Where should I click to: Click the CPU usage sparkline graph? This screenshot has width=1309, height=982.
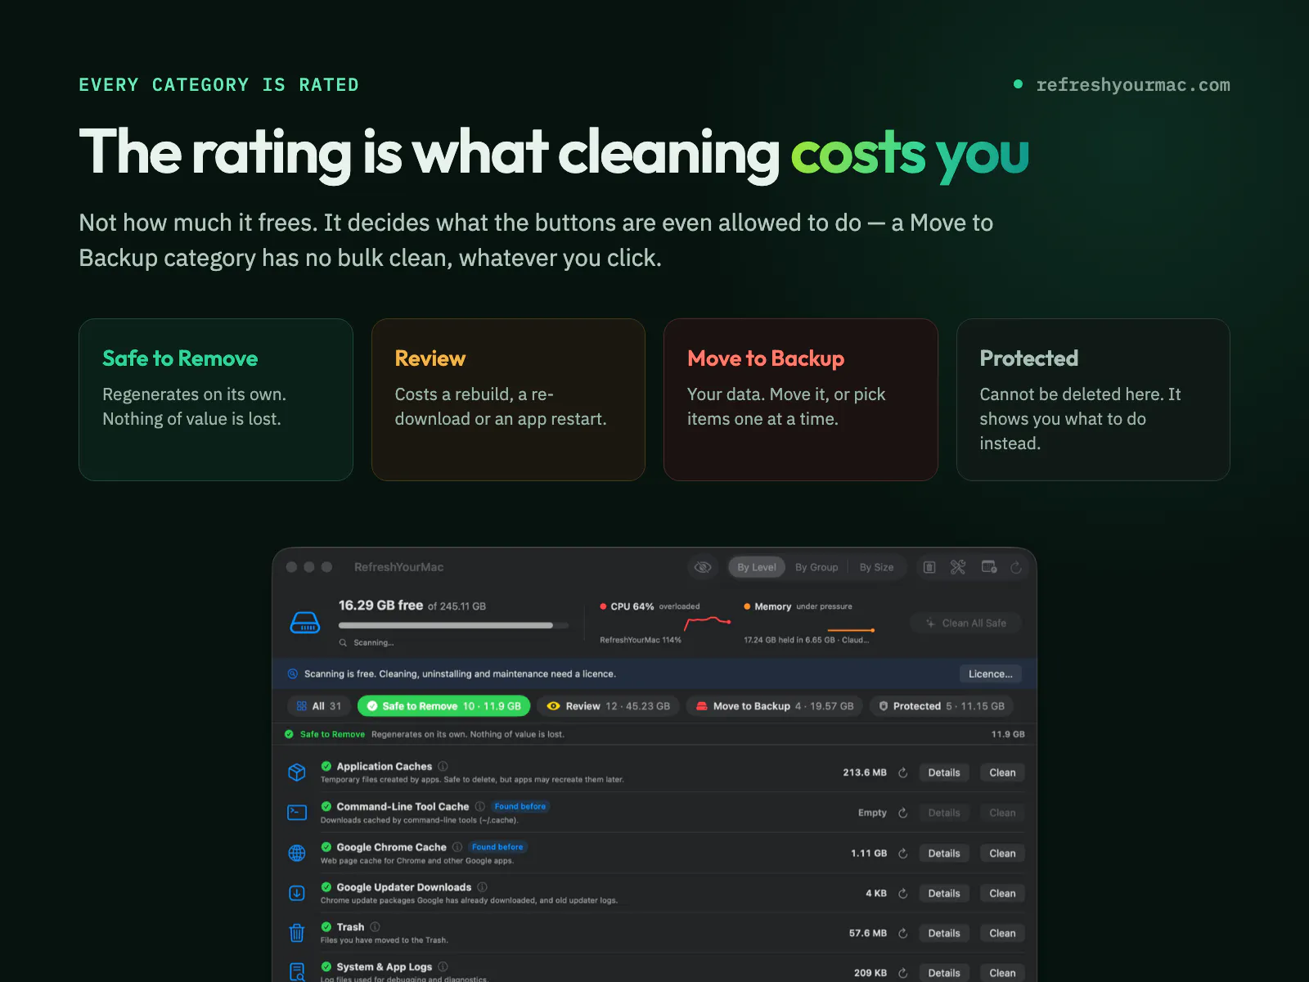pyautogui.click(x=707, y=624)
